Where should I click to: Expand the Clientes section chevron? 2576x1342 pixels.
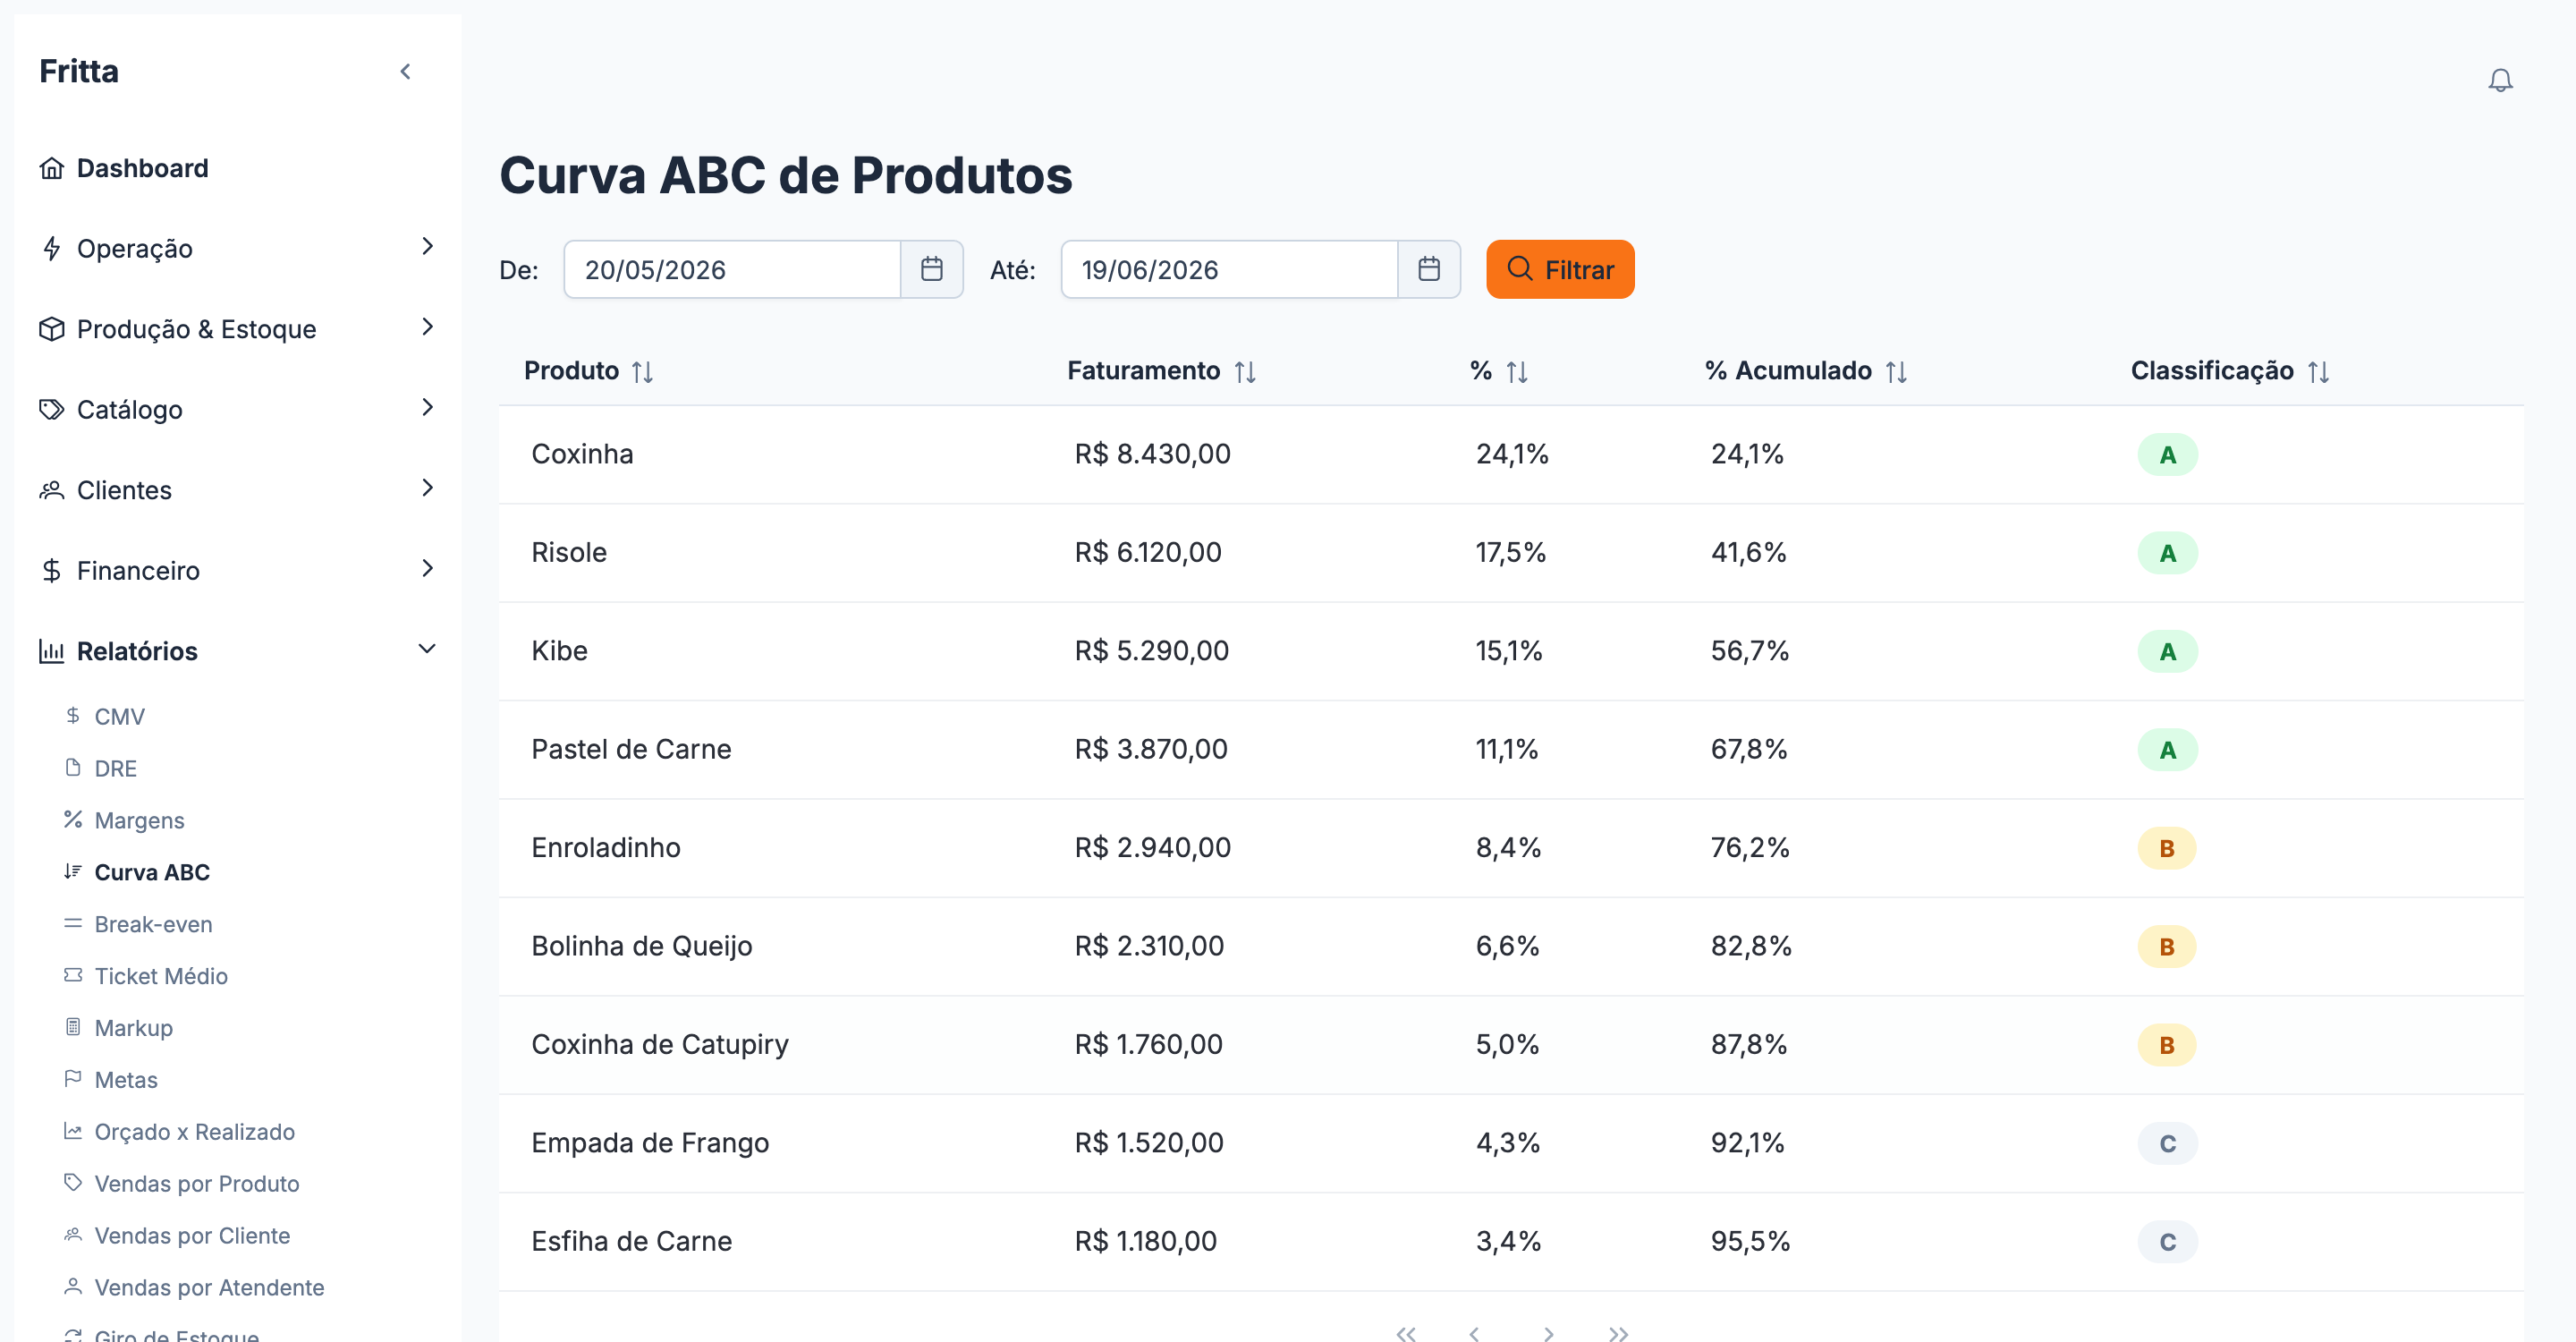427,487
